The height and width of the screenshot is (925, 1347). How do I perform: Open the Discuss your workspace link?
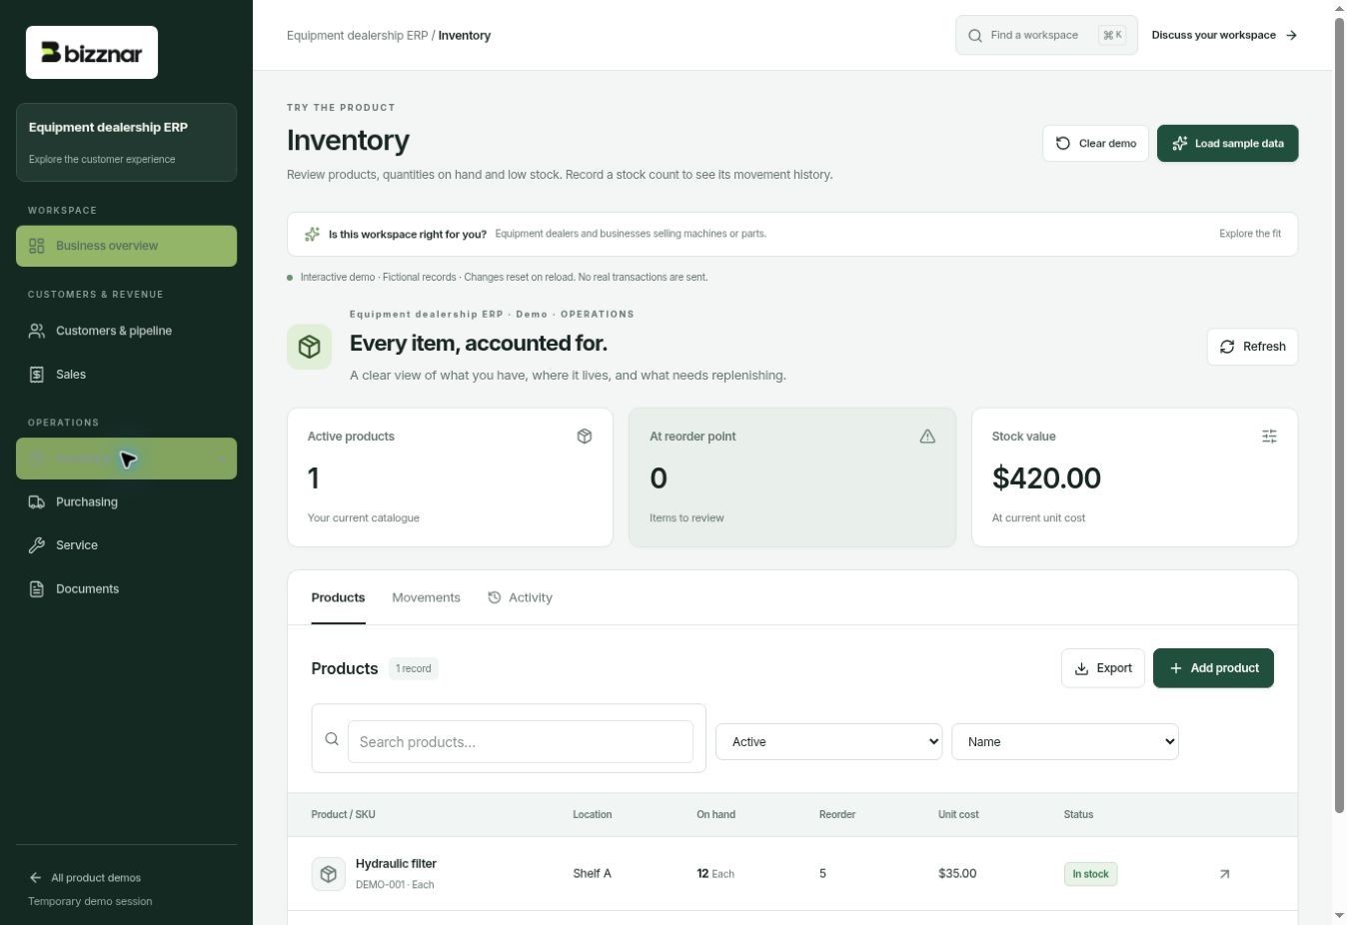coord(1224,35)
